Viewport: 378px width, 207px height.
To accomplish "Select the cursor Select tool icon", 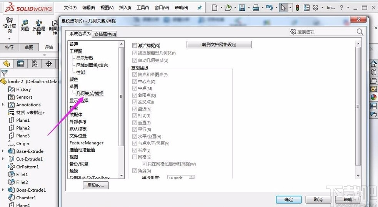I will pyautogui.click(x=283, y=8).
